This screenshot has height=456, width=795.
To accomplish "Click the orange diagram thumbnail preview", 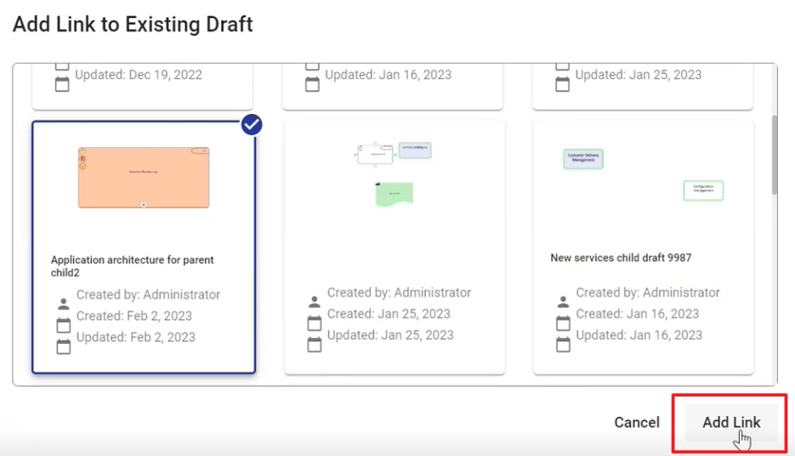I will (x=143, y=177).
